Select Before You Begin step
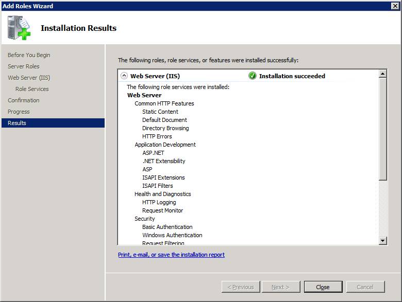 (x=29, y=55)
